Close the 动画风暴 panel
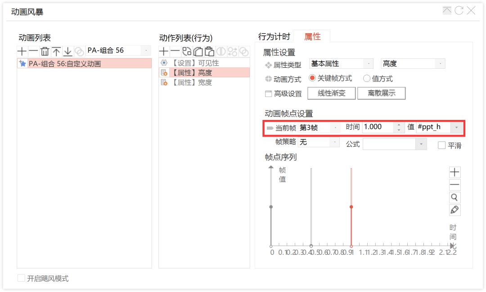This screenshot has height=292, width=486. 471,10
